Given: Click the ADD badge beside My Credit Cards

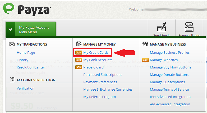Looking at the screenshot, I should 79,53.
